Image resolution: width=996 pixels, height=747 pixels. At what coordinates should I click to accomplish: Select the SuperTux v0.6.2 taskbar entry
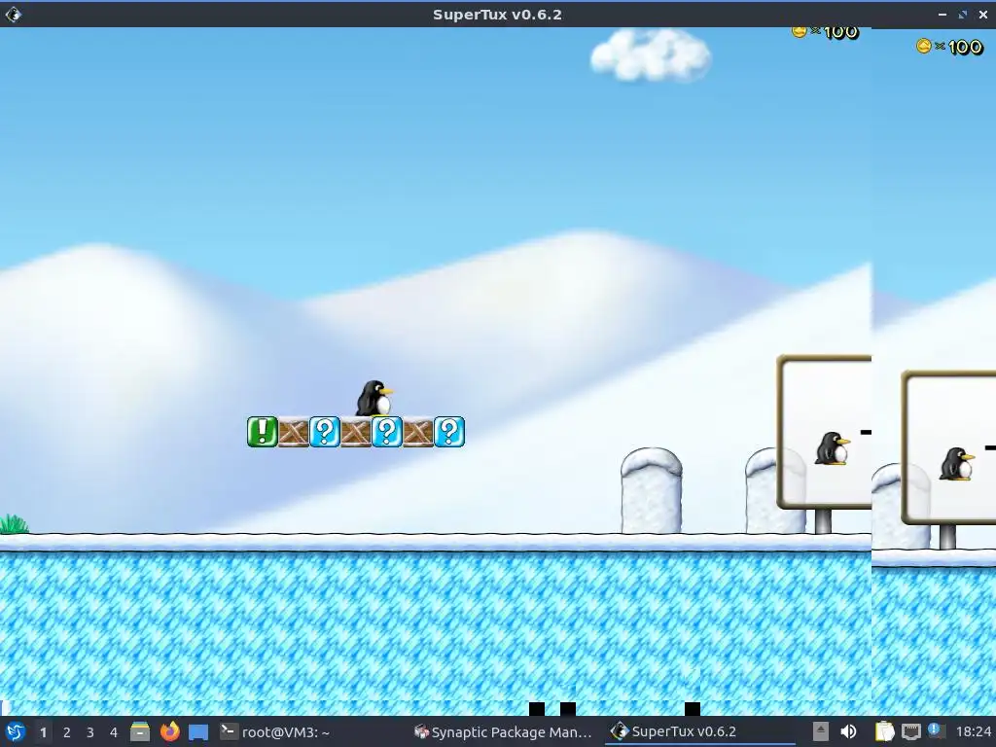pyautogui.click(x=698, y=731)
